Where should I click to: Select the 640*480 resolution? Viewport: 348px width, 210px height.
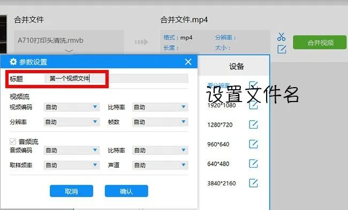tap(218, 164)
